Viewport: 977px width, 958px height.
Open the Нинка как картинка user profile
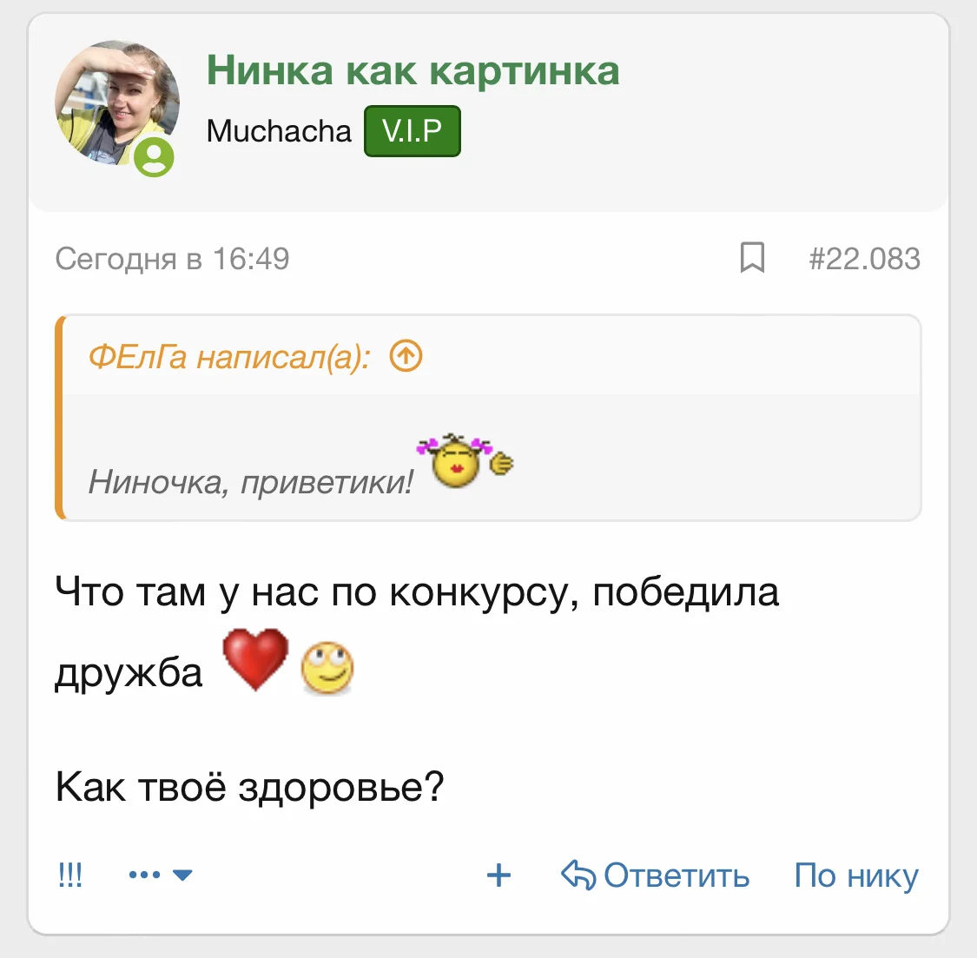pos(413,70)
